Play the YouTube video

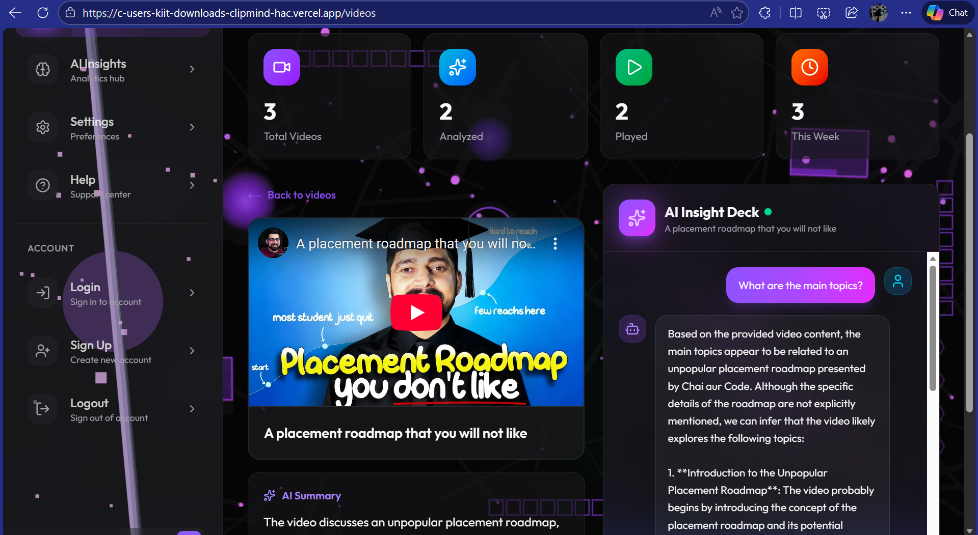click(416, 312)
